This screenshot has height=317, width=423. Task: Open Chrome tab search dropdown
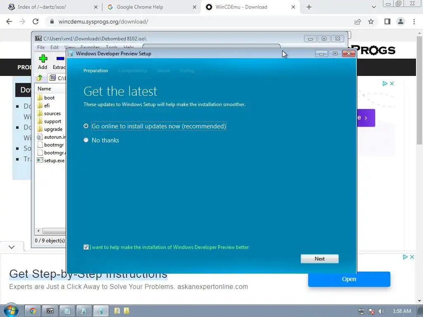pyautogui.click(x=373, y=7)
